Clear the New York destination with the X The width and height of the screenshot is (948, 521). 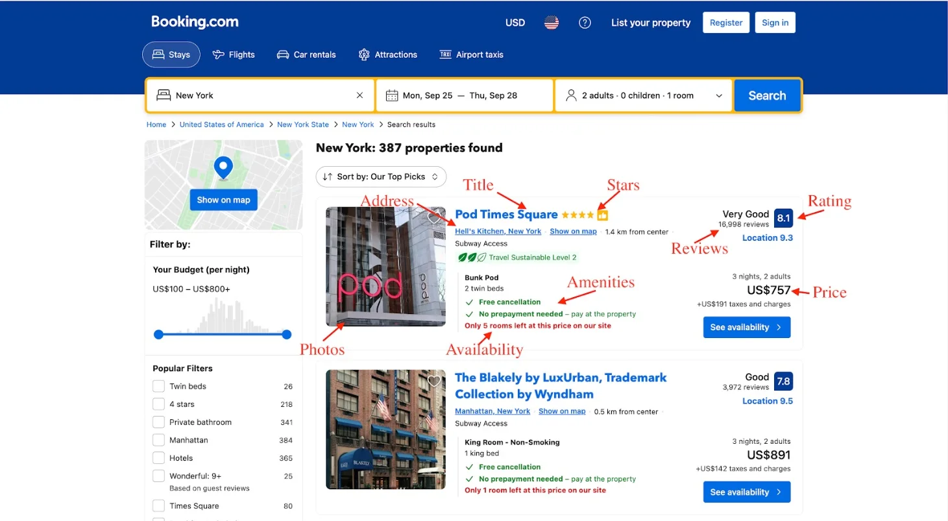359,95
